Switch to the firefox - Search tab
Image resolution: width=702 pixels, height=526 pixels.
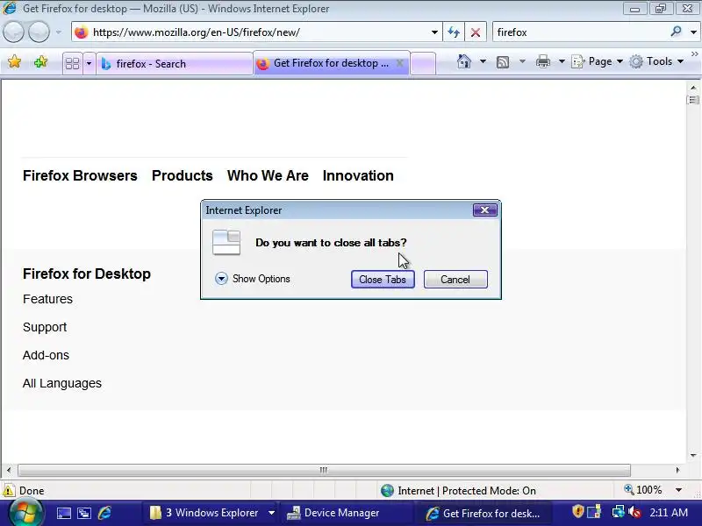click(x=174, y=64)
